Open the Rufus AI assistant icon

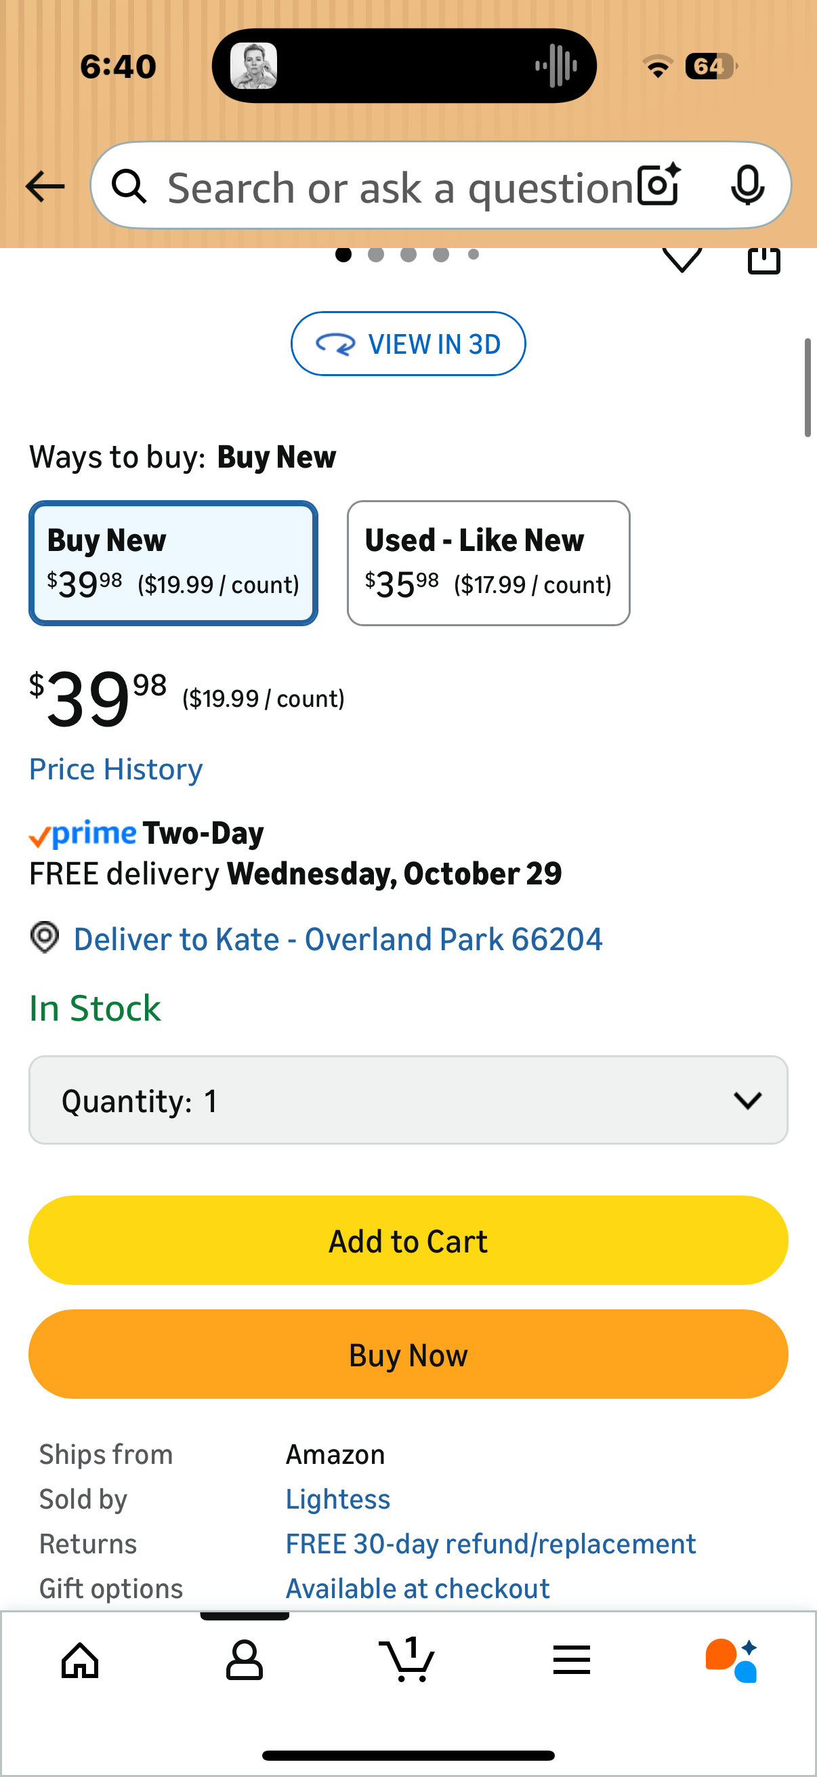732,1659
